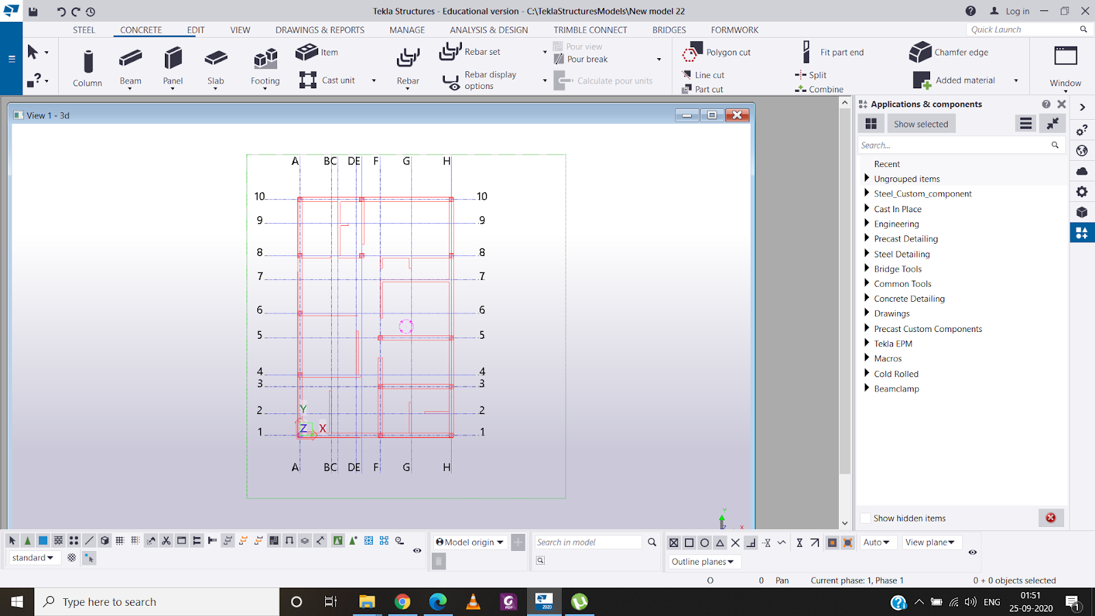The width and height of the screenshot is (1095, 616).
Task: Open the undo history clock icon
Action: (x=90, y=11)
